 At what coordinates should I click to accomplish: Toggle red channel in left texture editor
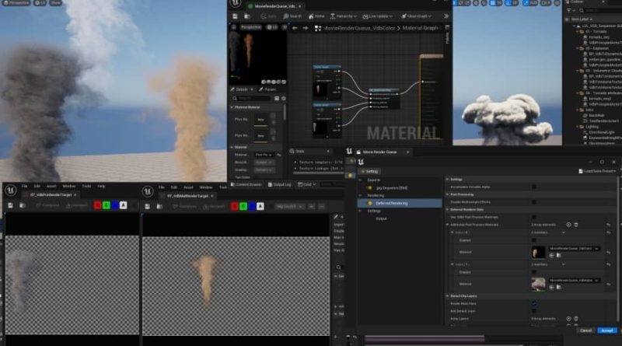click(x=97, y=205)
